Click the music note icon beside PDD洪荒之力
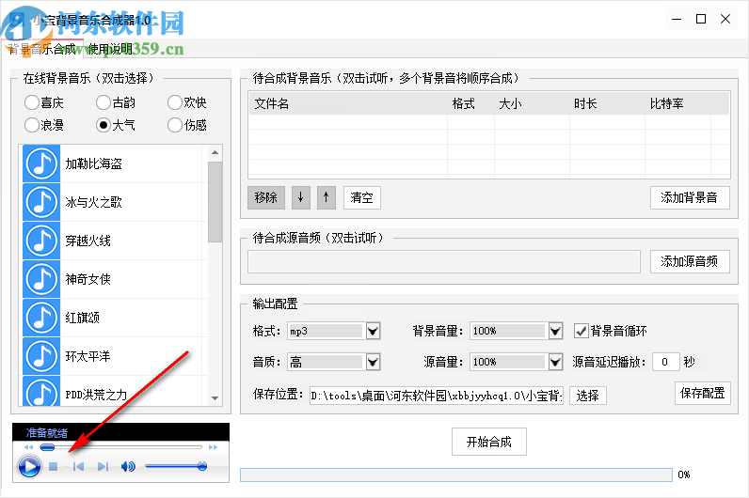The image size is (749, 498). (x=41, y=391)
